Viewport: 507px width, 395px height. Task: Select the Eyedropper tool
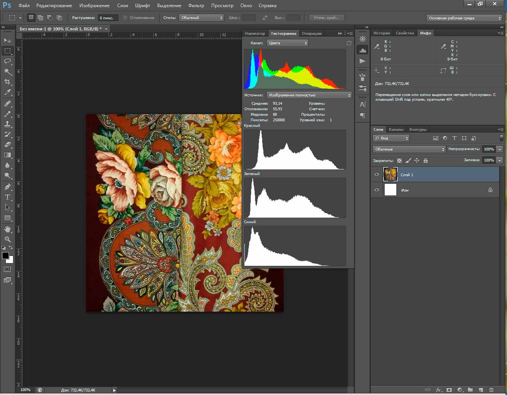pos(8,92)
